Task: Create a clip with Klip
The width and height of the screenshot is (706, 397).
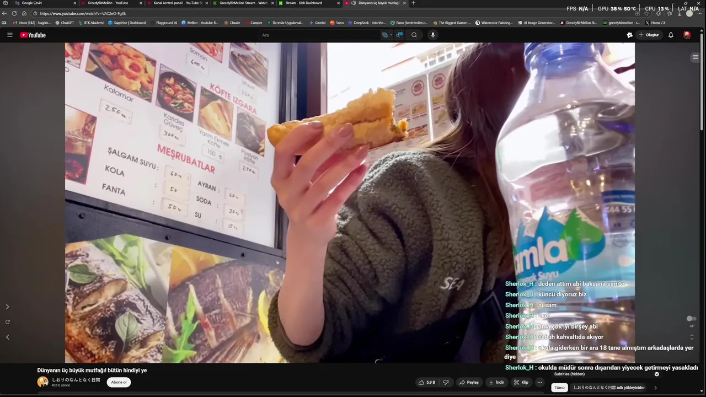Action: click(521, 382)
